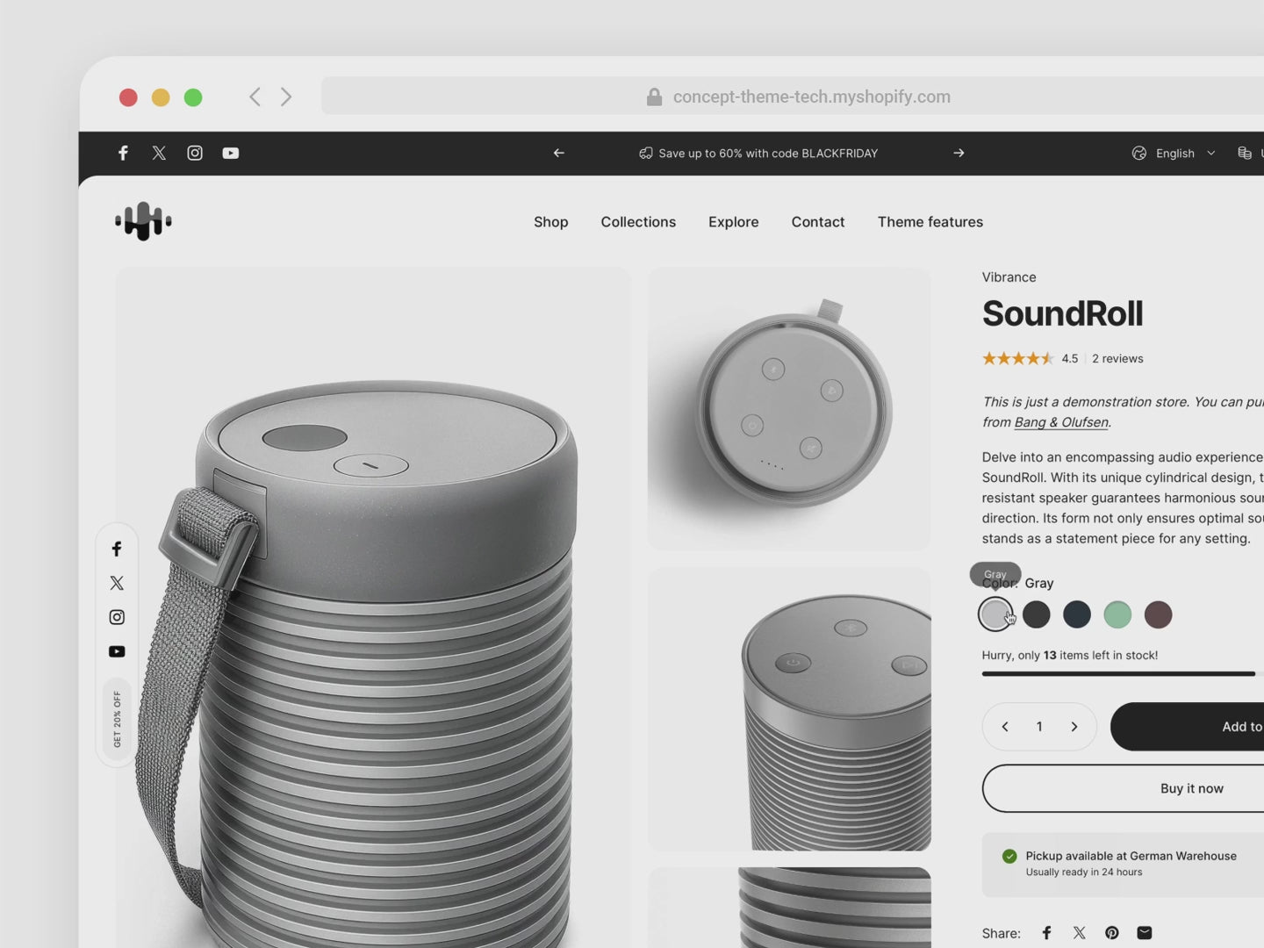
Task: Increase quantity with right chevron
Action: [1074, 727]
